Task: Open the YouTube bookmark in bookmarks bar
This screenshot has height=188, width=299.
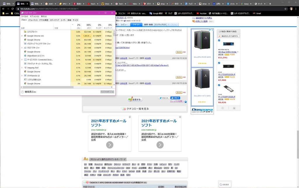Action: (x=201, y=13)
